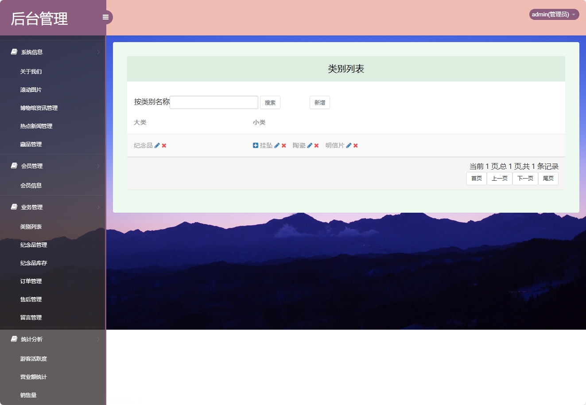Click the book icon beside 系统信息
The height and width of the screenshot is (405, 586).
pyautogui.click(x=14, y=52)
